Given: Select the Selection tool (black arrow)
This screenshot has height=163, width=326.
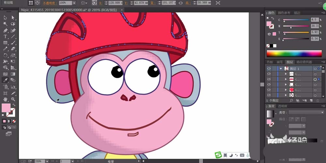Looking at the screenshot, I should pyautogui.click(x=6, y=18).
